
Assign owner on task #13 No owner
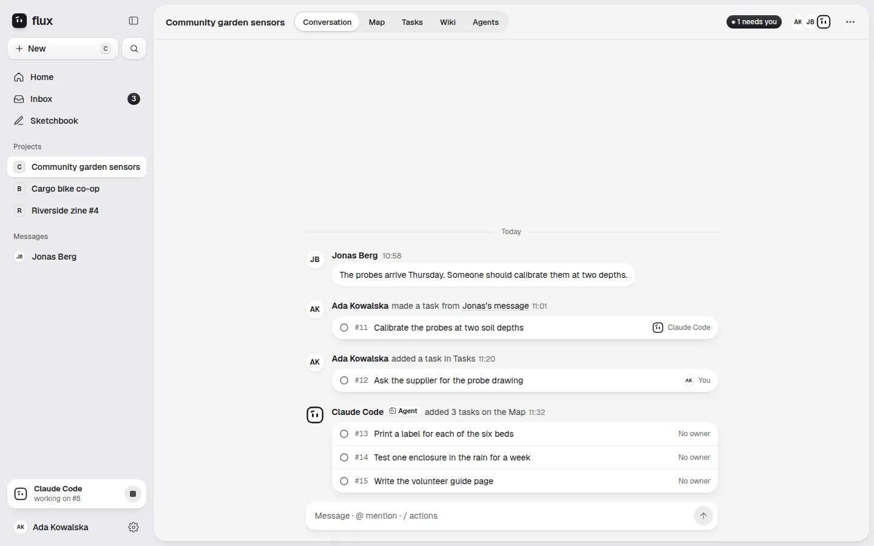tap(694, 434)
